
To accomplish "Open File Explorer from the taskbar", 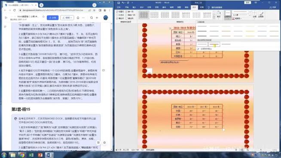I will tap(13, 155).
